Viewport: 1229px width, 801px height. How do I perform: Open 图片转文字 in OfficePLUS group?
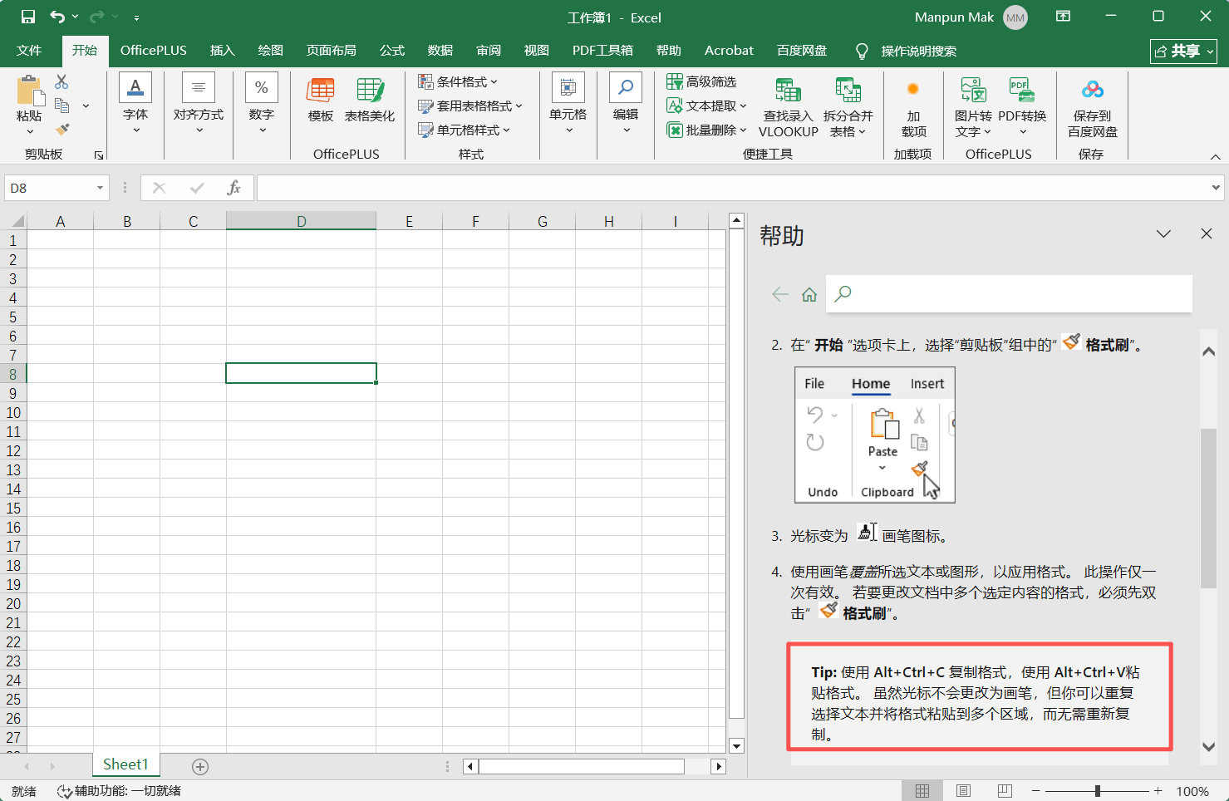(972, 106)
